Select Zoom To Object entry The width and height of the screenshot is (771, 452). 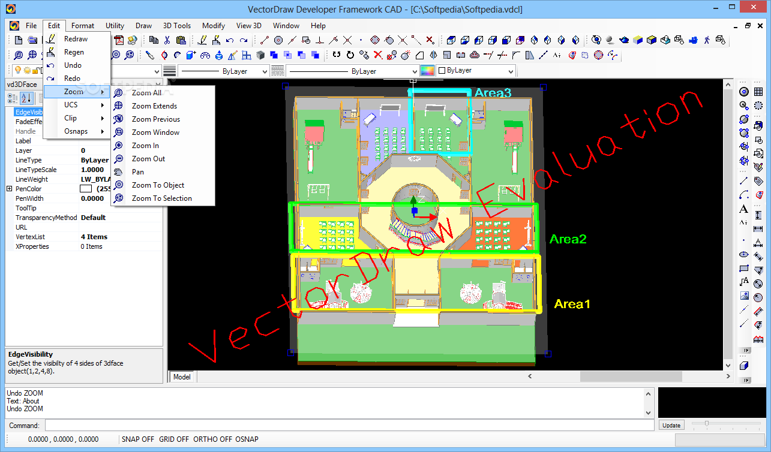tap(163, 185)
